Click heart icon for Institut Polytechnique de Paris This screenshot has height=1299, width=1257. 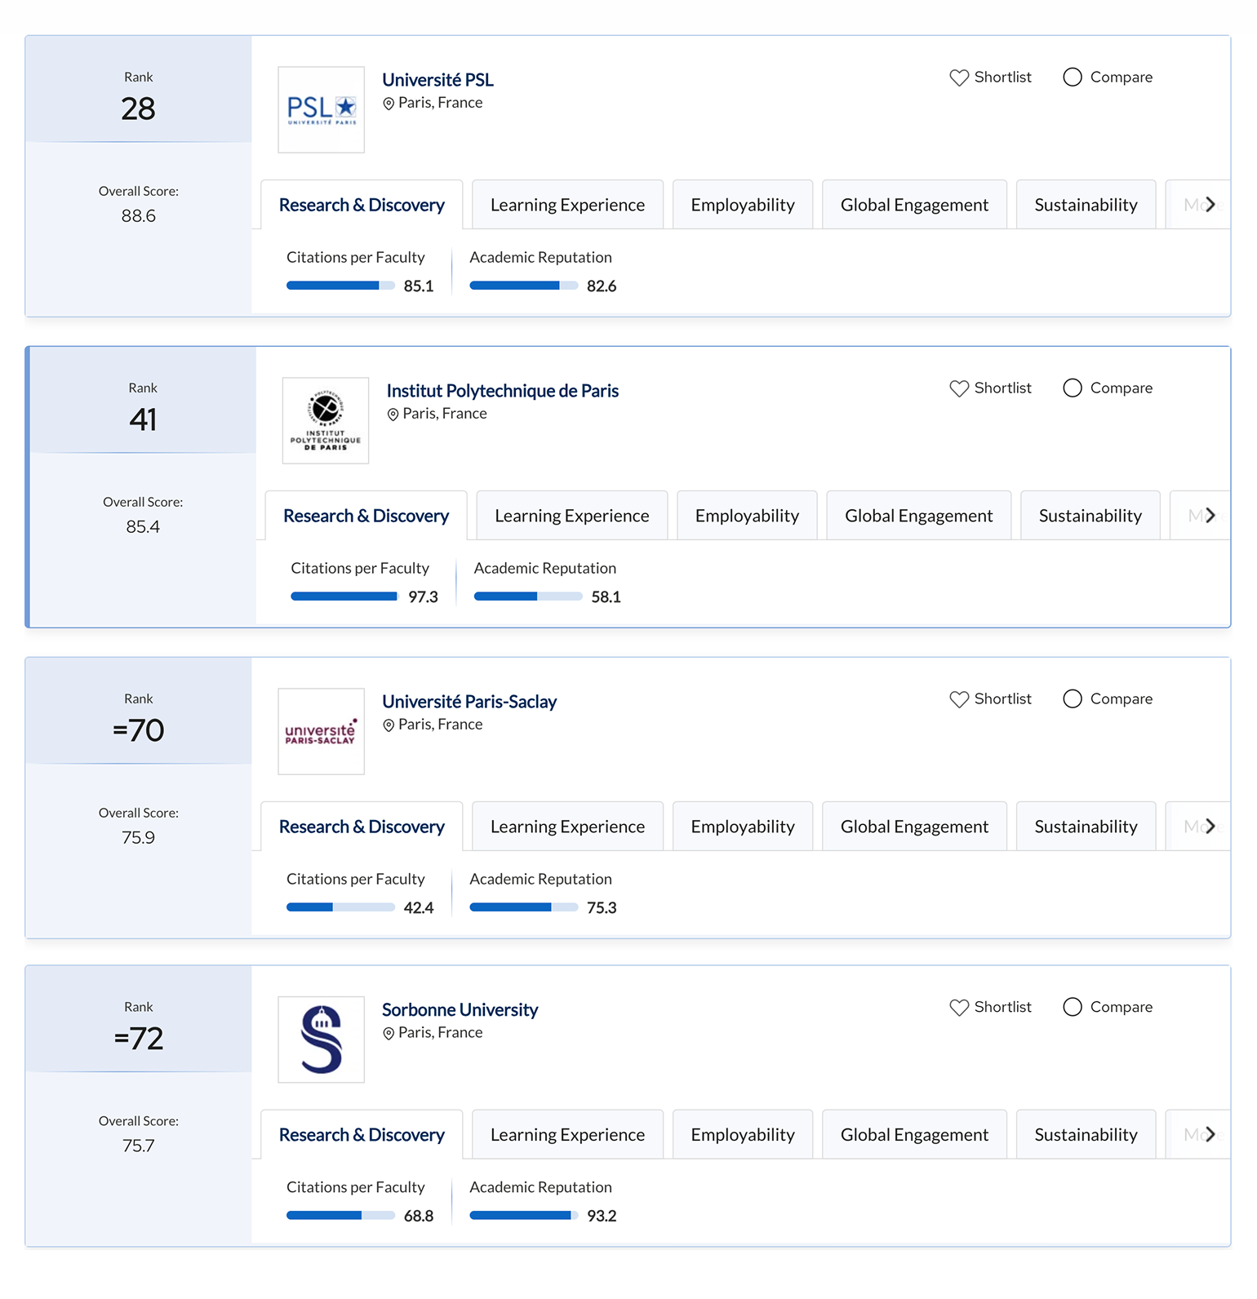[x=959, y=388]
